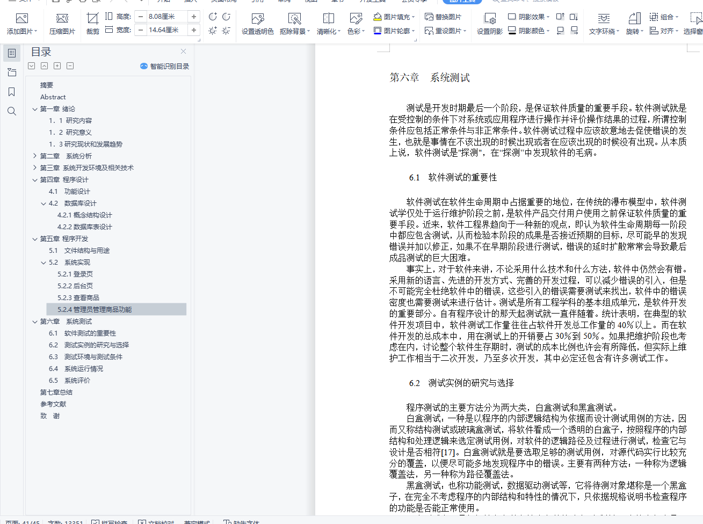Open the bookmarks sidebar icon

pos(12,92)
